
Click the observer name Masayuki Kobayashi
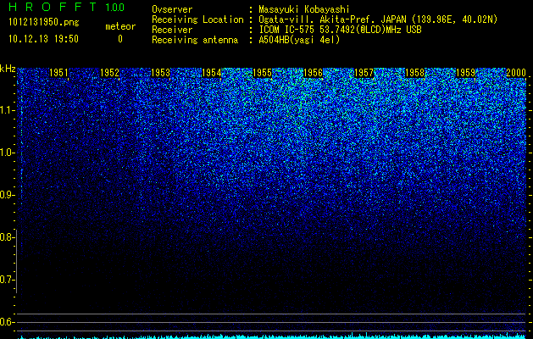click(x=304, y=9)
